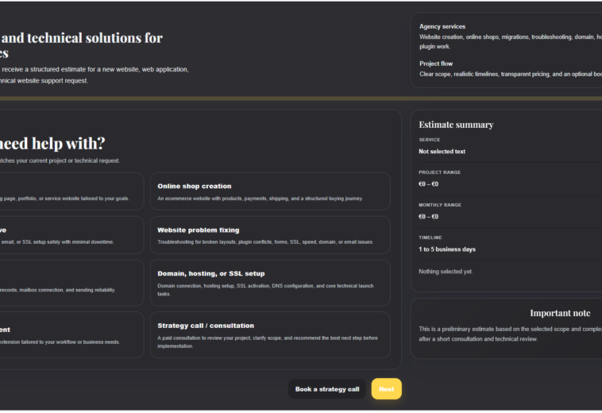The image size is (602, 413).
Task: Click the SERVICE label in the summary
Action: pos(429,140)
